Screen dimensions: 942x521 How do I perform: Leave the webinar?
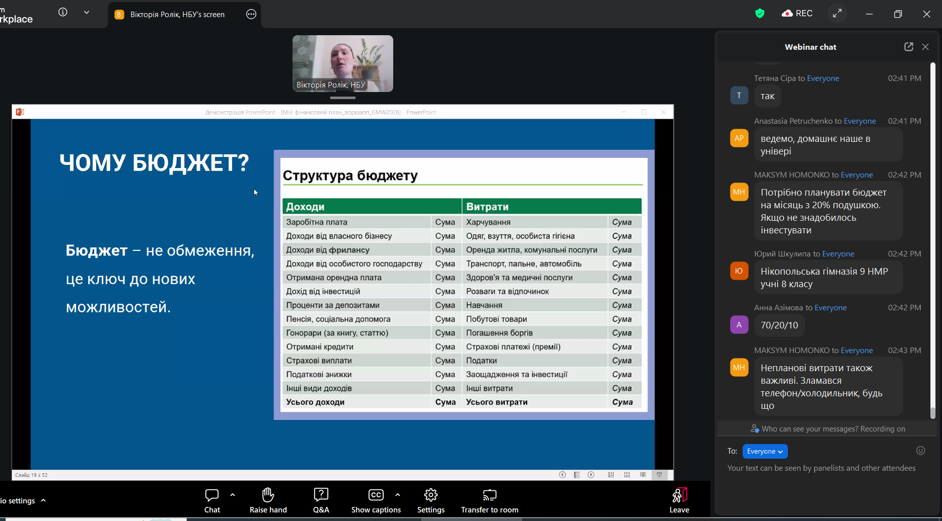[679, 500]
